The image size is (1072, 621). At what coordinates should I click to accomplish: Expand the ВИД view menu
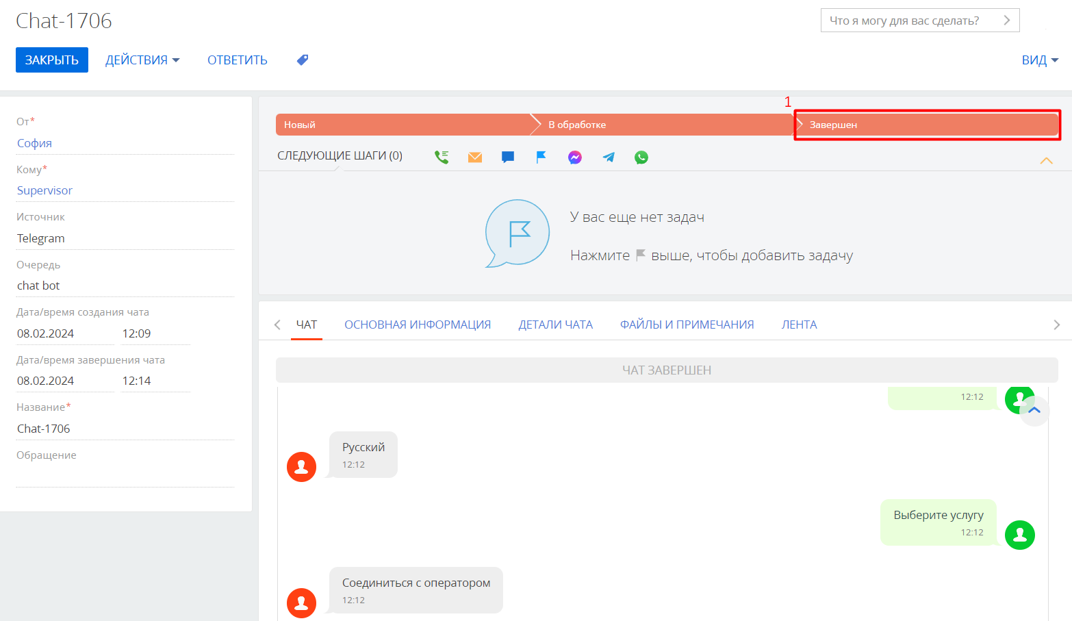click(x=1040, y=60)
